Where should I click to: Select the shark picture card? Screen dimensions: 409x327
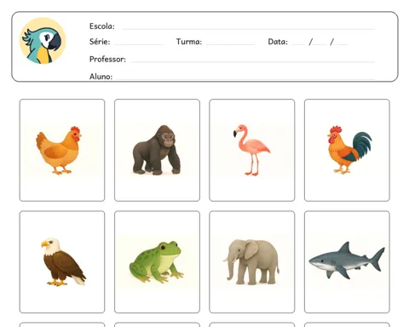tap(347, 262)
